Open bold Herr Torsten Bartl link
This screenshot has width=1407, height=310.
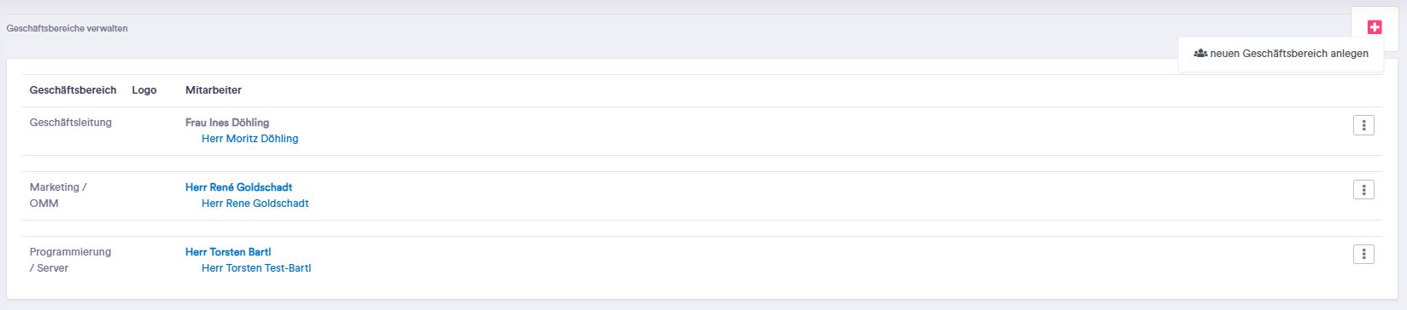228,252
